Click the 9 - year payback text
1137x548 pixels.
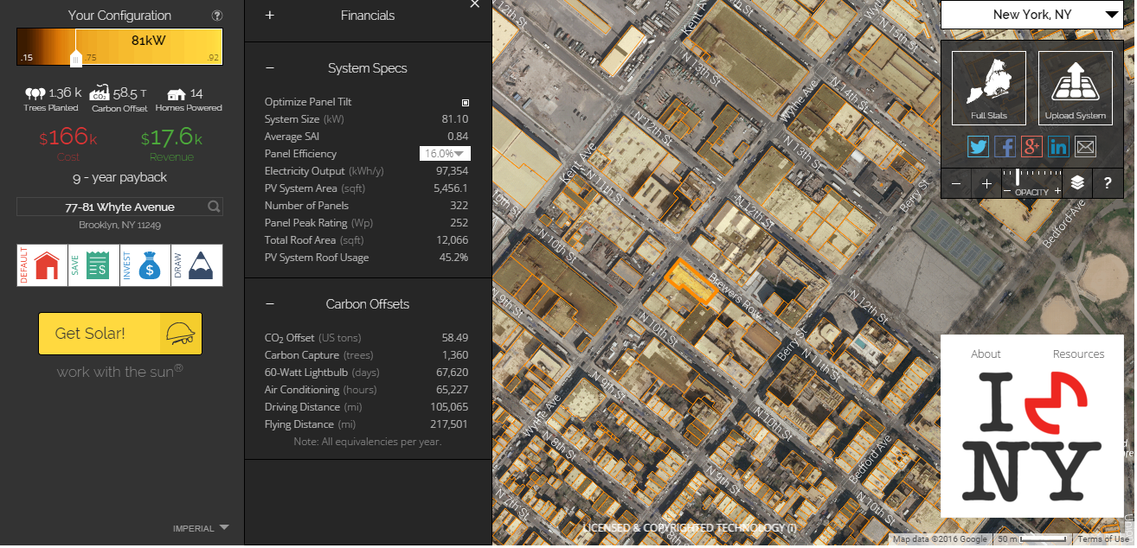pos(119,177)
